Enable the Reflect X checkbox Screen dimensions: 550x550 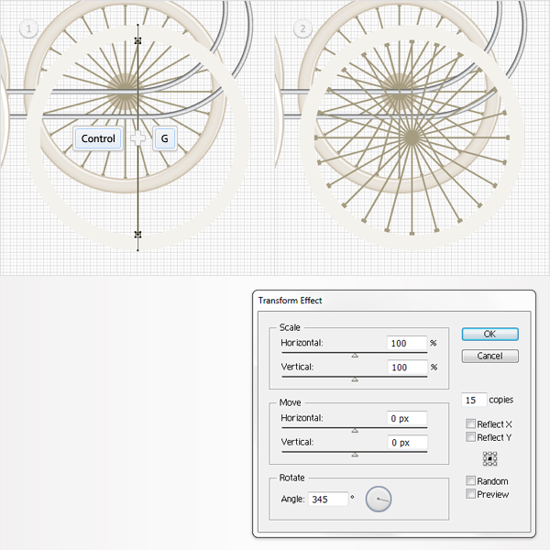point(471,423)
